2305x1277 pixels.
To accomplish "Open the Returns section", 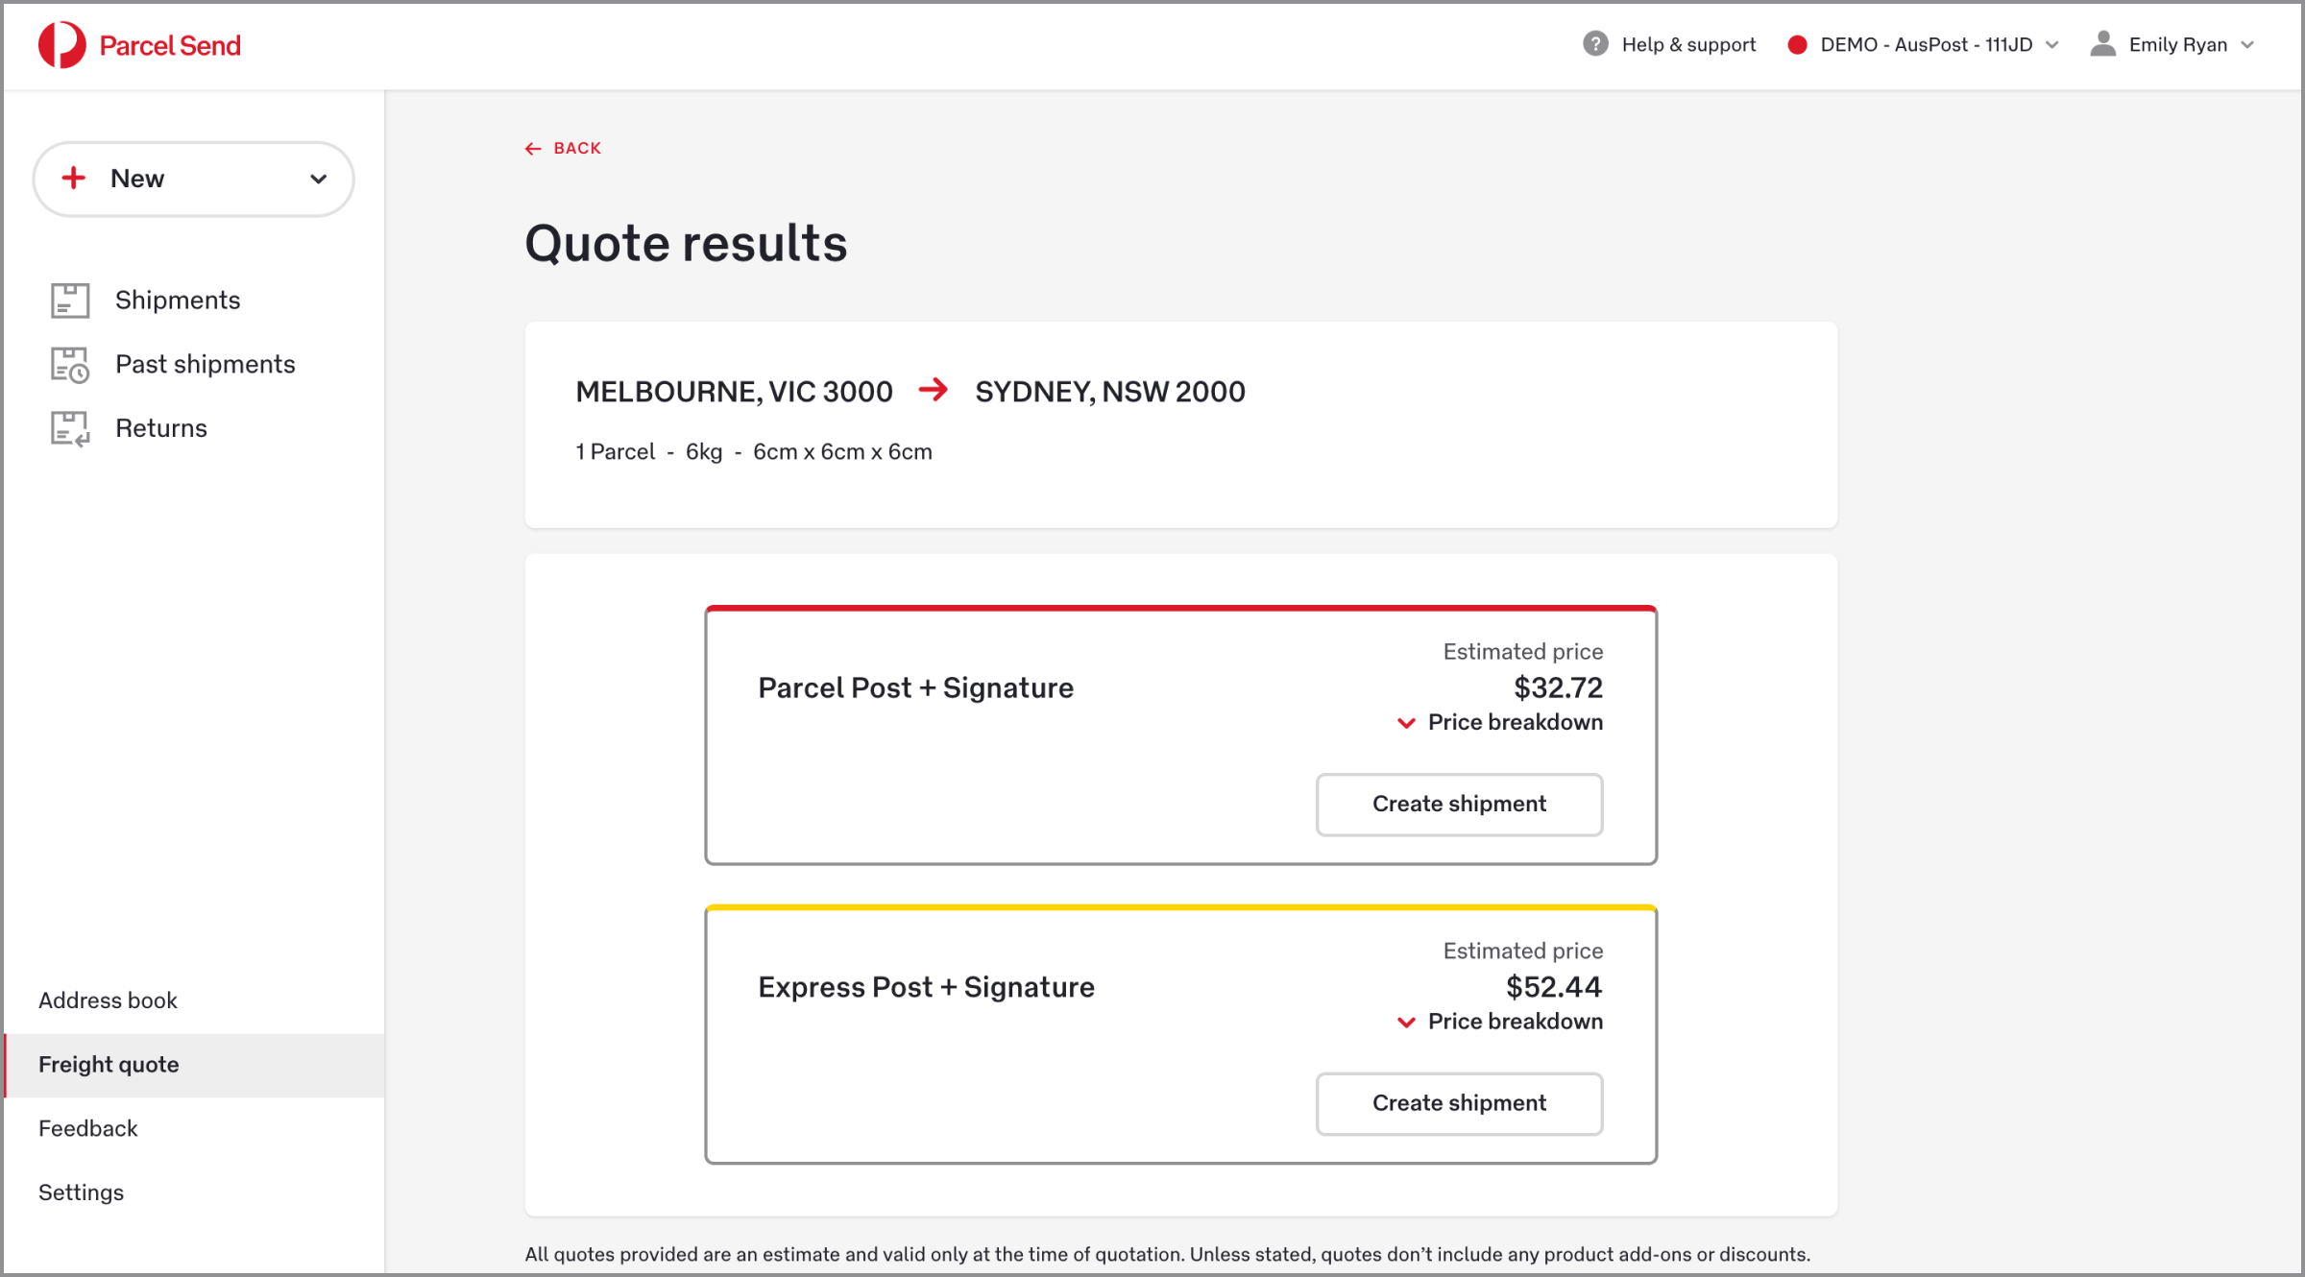I will tap(160, 428).
